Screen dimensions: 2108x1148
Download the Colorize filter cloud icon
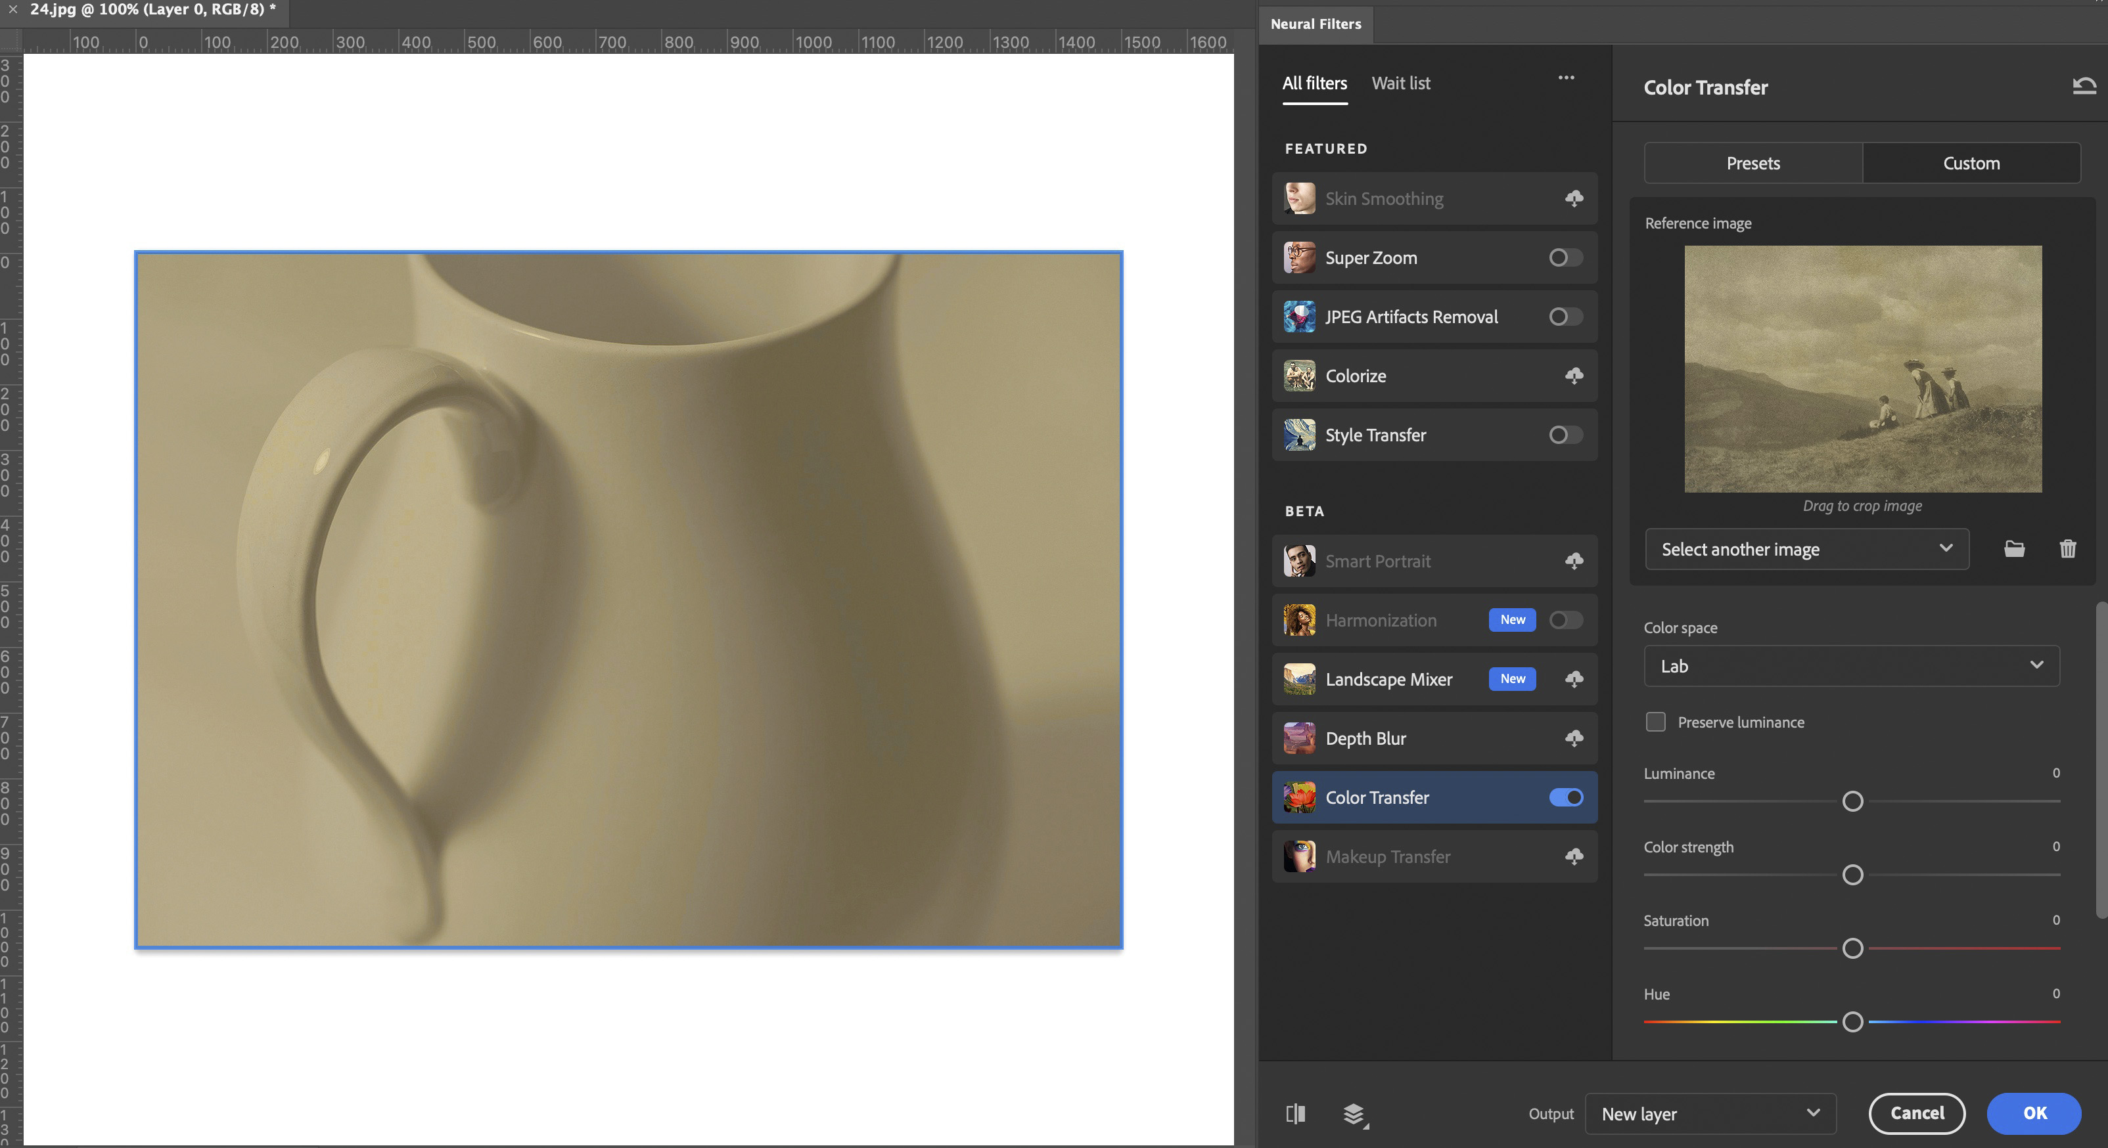pos(1574,375)
